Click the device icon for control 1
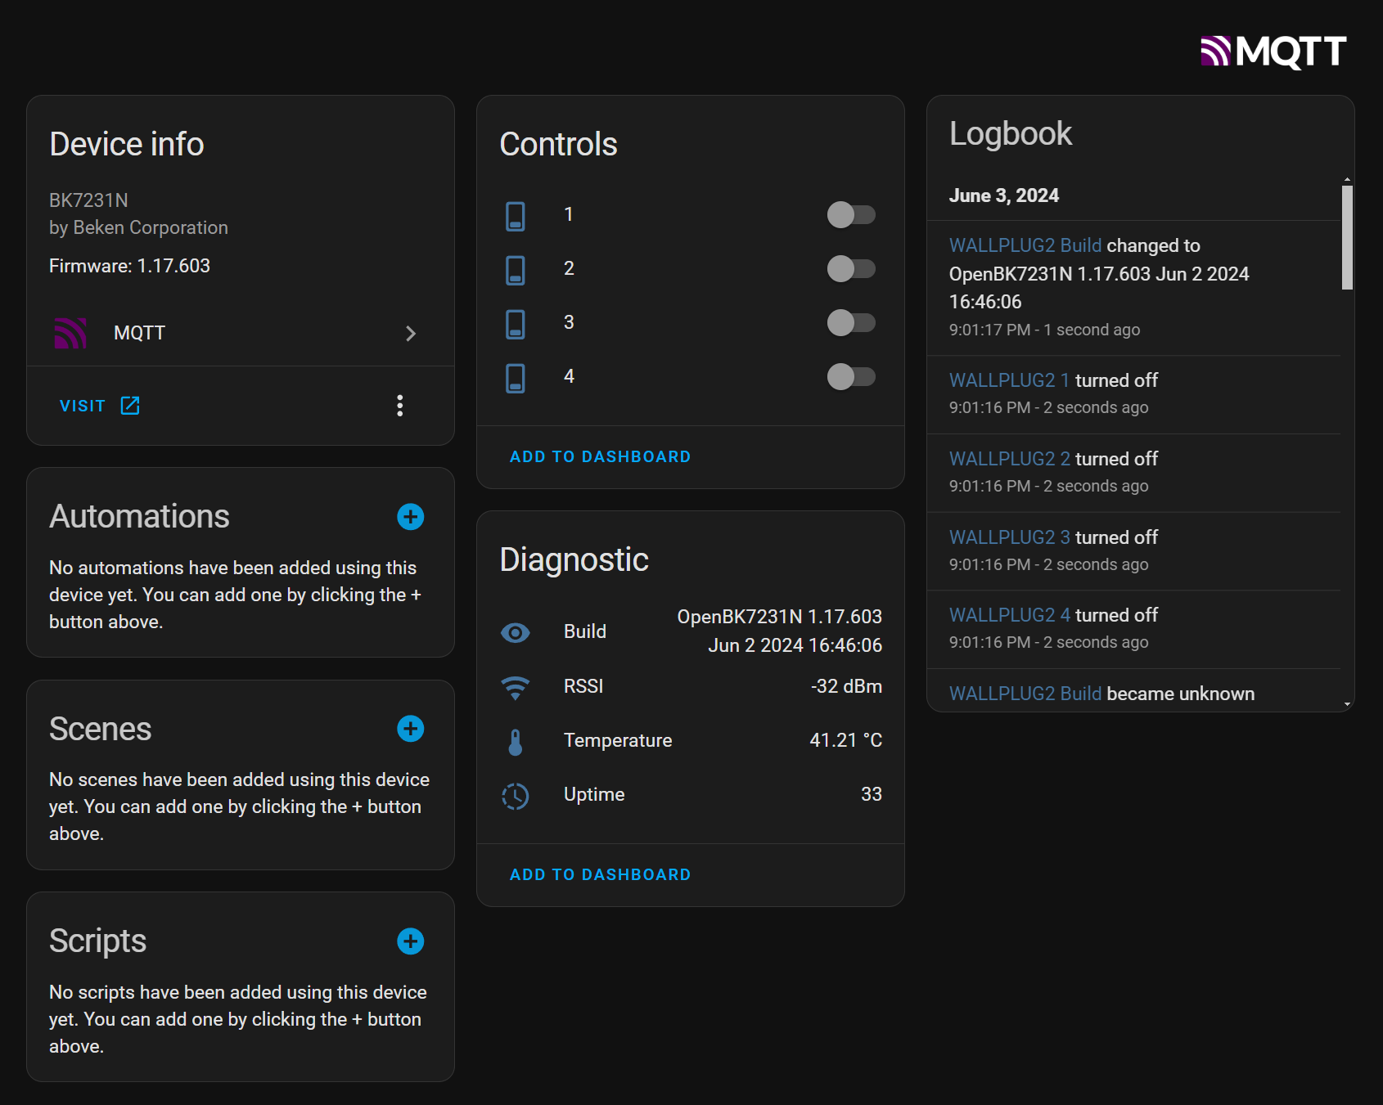 tap(516, 216)
